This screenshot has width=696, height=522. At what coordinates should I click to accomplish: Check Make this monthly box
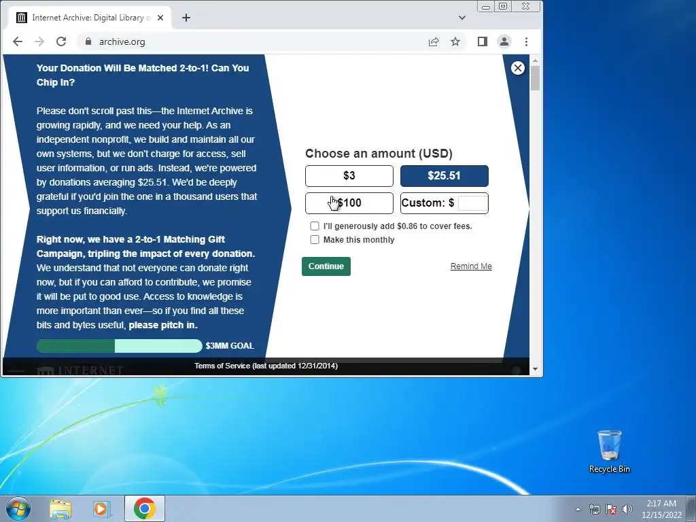pos(315,240)
